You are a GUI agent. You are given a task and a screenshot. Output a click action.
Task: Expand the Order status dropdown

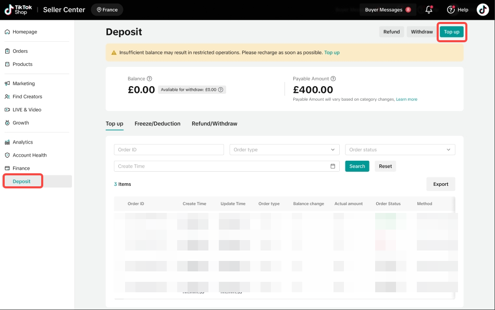tap(400, 150)
